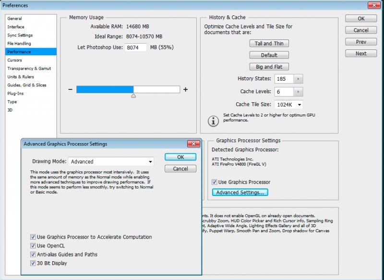Screen dimensions: 384x280
Task: Select Guides, Grid & Slices category
Action: [31, 85]
